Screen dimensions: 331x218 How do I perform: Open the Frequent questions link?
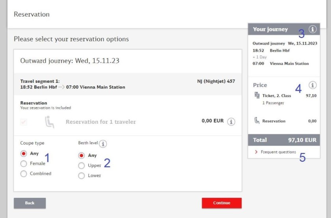[278, 152]
